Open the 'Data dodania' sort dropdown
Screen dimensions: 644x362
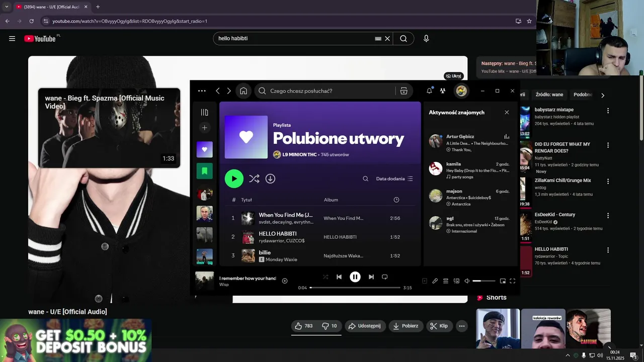point(394,178)
